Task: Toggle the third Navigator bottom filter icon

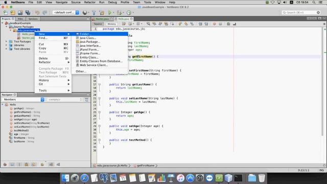Action: [x=19, y=165]
